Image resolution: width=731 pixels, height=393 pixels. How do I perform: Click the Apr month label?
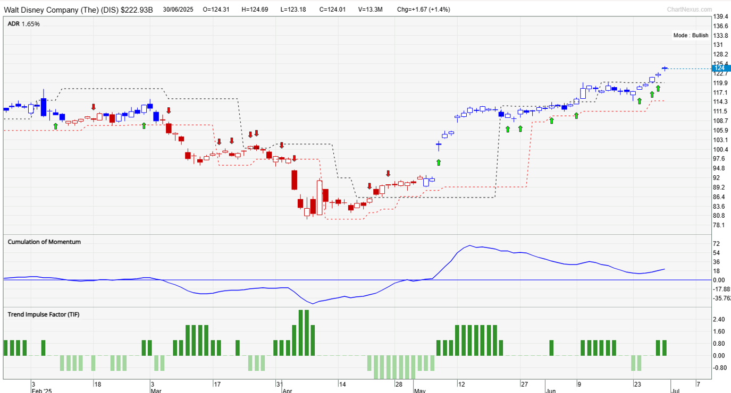pyautogui.click(x=287, y=390)
